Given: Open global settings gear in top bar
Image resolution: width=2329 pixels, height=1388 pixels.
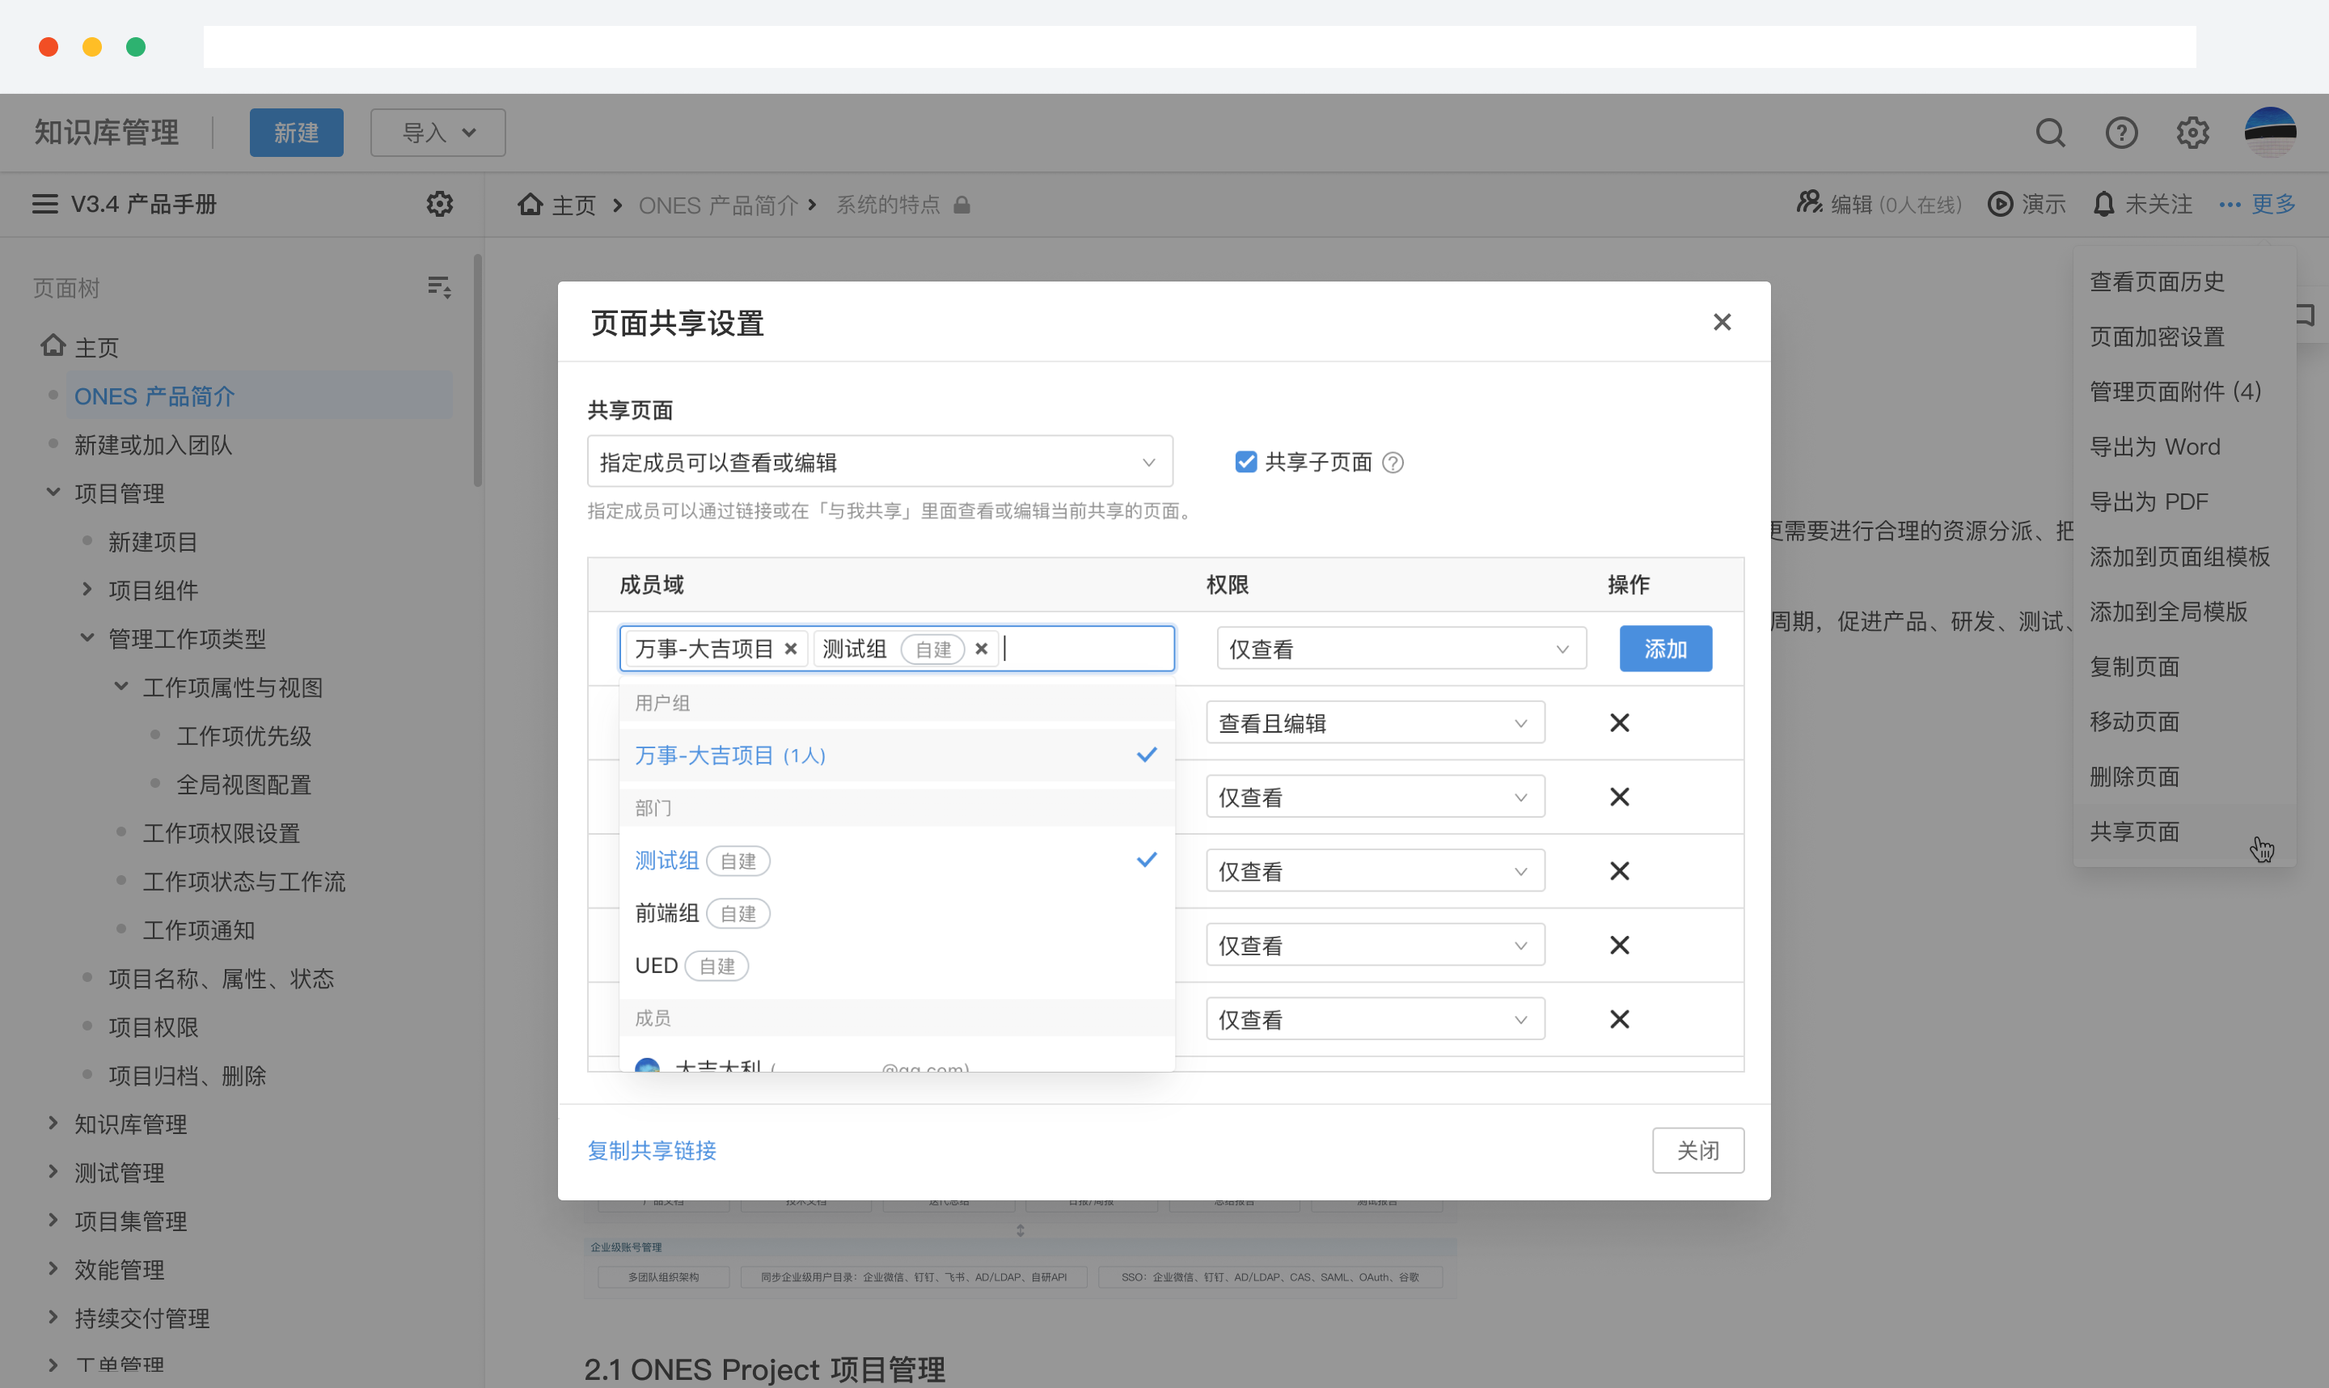Looking at the screenshot, I should pyautogui.click(x=2192, y=133).
